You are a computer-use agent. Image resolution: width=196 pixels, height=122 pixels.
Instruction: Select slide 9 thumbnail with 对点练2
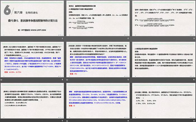tap(164, 101)
